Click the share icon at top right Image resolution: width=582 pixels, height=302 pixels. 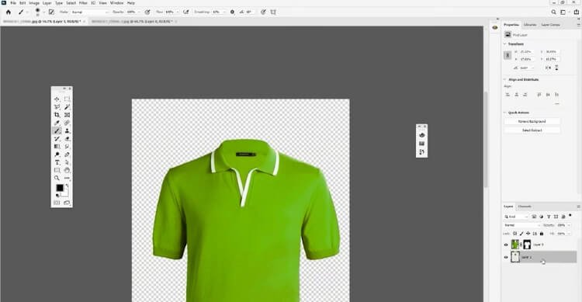point(576,12)
